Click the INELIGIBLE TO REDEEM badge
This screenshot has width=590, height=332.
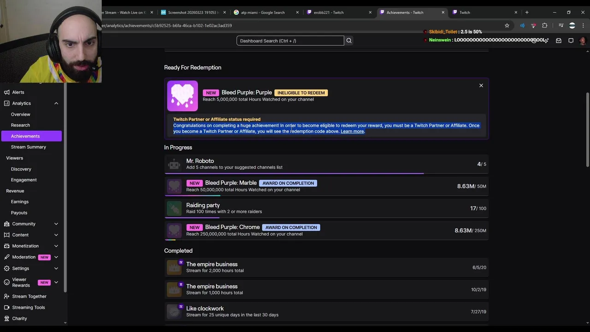pos(301,93)
